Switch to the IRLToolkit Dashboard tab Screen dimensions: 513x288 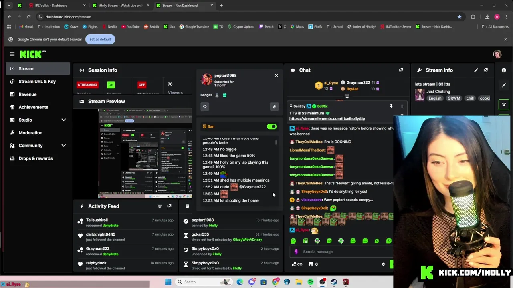click(x=57, y=6)
